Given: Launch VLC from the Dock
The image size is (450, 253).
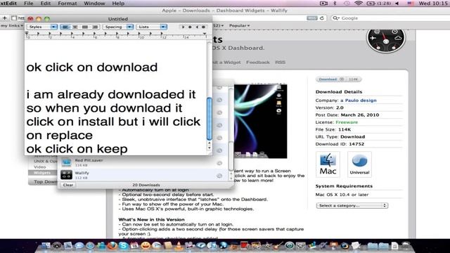Looking at the screenshot, I should (179, 245).
